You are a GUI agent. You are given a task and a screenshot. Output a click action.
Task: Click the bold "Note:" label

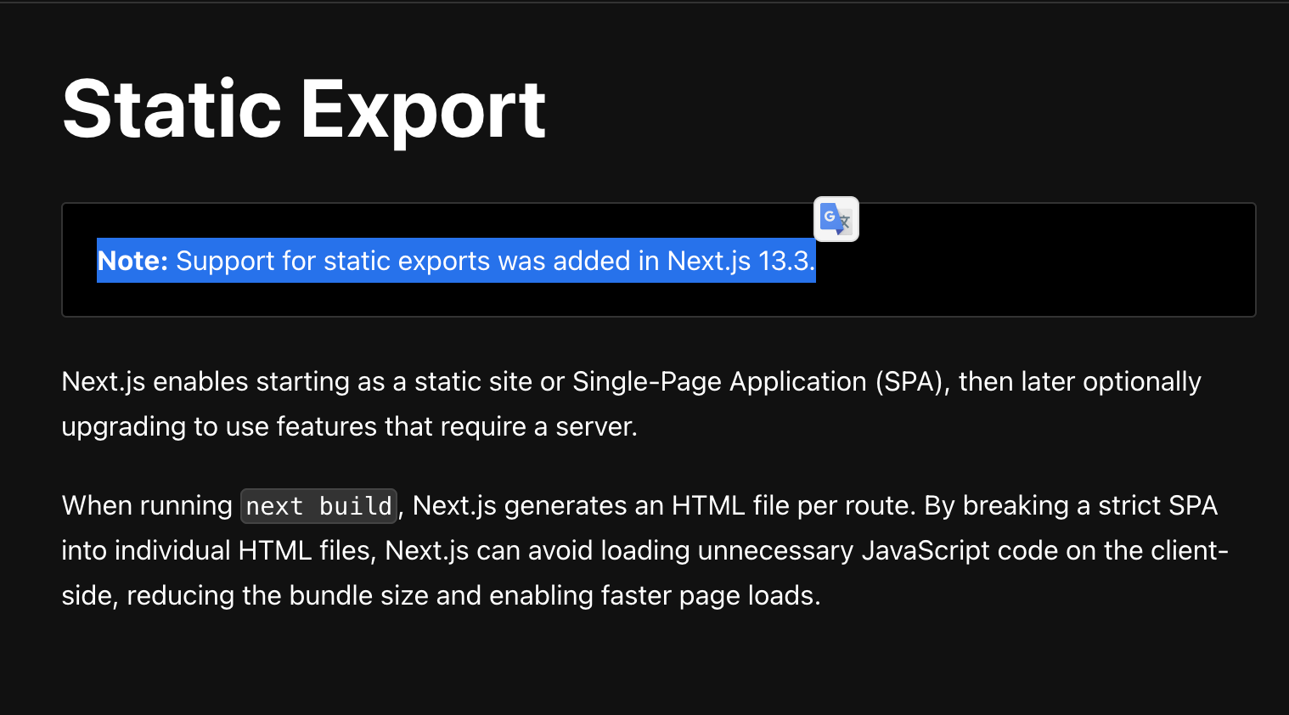click(x=132, y=261)
